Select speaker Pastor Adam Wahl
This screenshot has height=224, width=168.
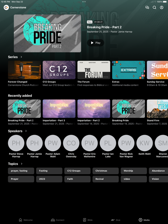(x=53, y=143)
